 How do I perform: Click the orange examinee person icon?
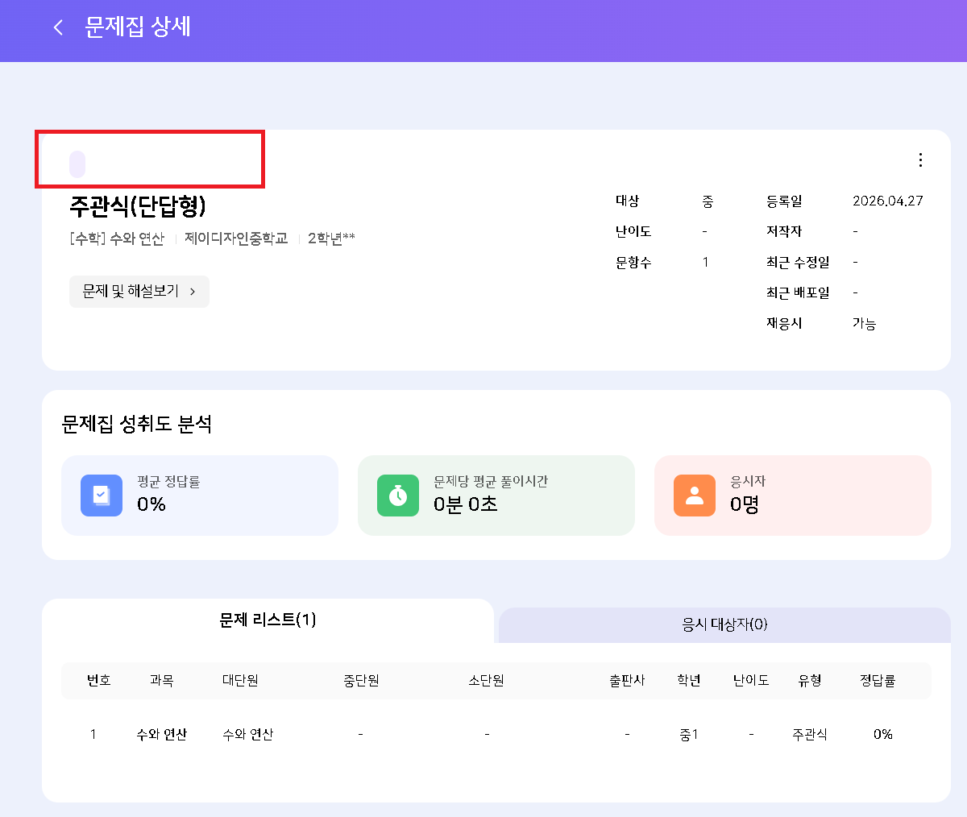tap(695, 496)
